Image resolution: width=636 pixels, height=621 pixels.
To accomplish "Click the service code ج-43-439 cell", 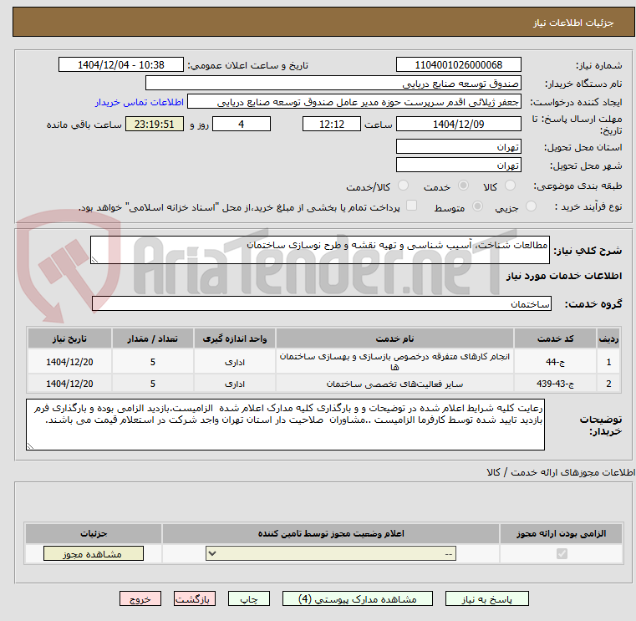I will [x=555, y=384].
